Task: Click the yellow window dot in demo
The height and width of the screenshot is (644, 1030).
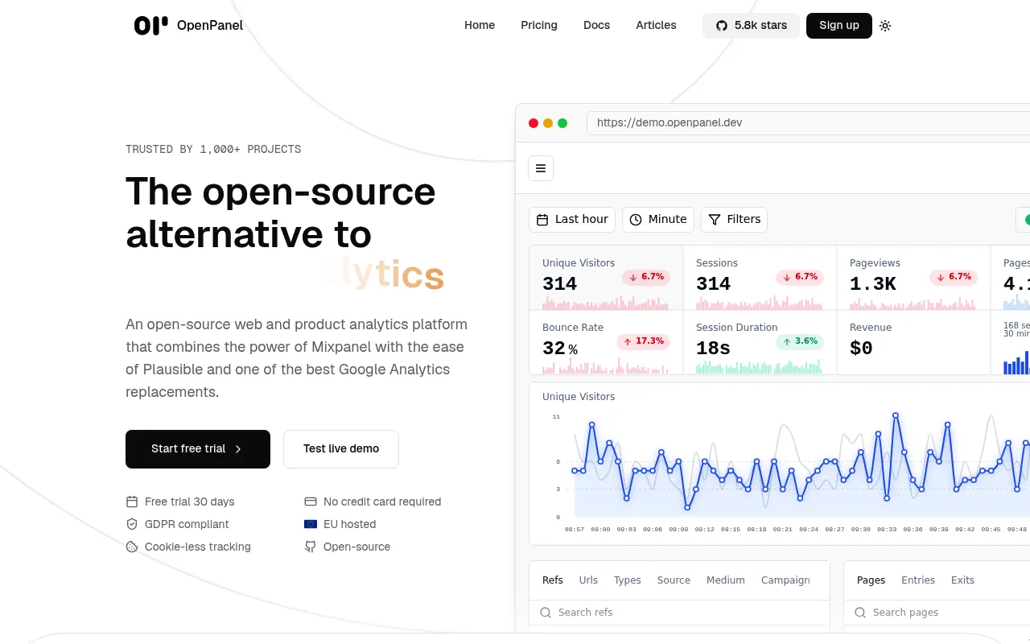Action: pos(548,123)
